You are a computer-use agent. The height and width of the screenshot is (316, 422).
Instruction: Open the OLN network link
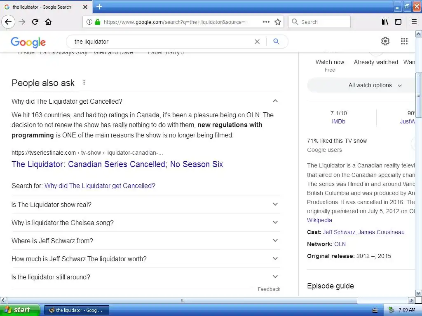point(340,244)
